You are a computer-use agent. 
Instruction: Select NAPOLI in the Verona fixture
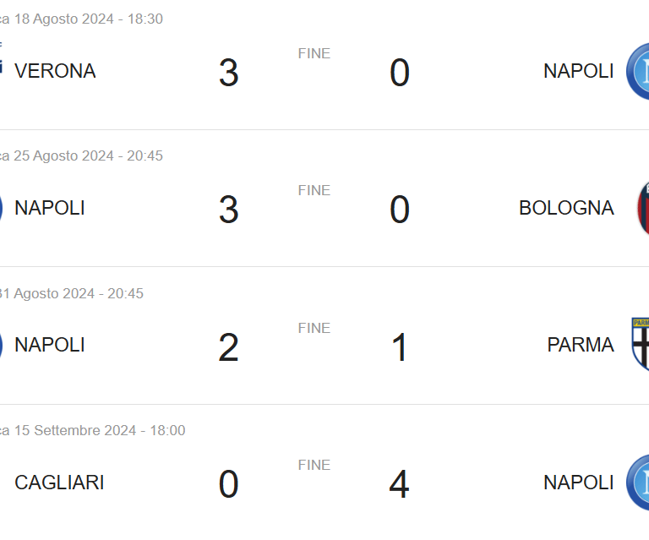(x=578, y=71)
